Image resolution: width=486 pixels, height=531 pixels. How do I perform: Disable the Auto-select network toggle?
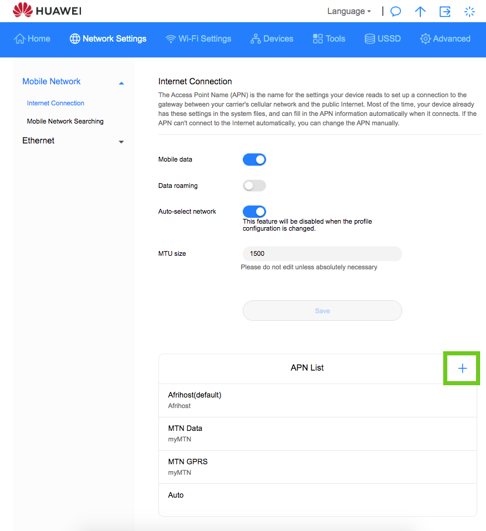click(x=254, y=211)
